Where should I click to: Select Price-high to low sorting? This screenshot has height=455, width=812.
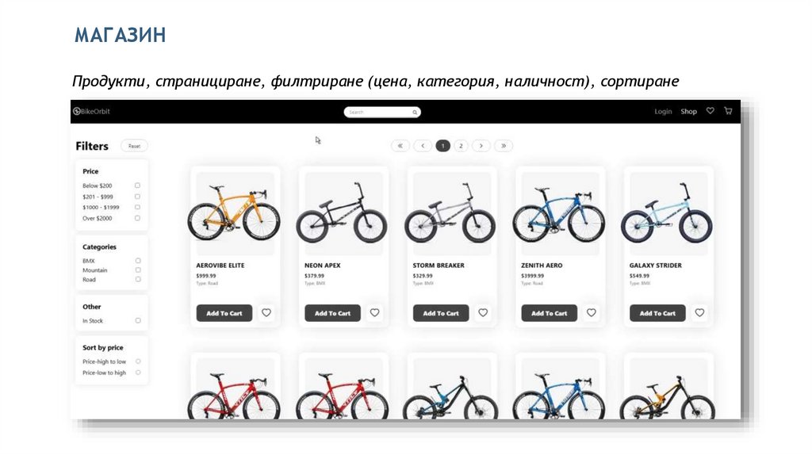[138, 361]
